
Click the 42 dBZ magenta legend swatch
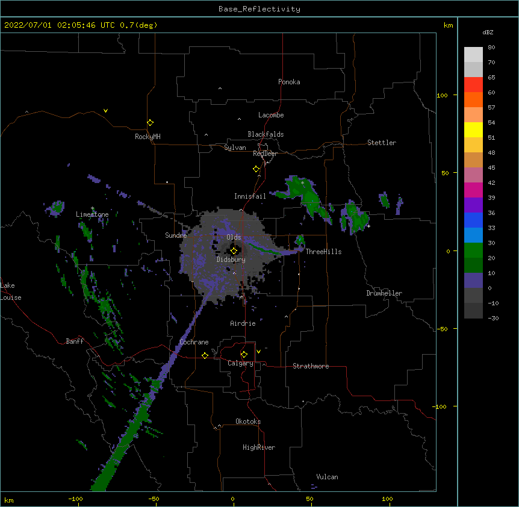tap(473, 190)
